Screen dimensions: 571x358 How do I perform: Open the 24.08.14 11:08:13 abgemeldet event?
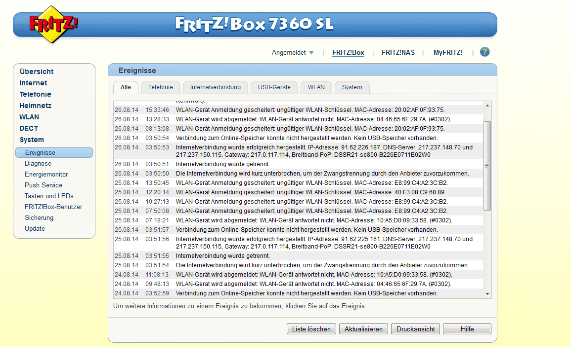(298, 275)
